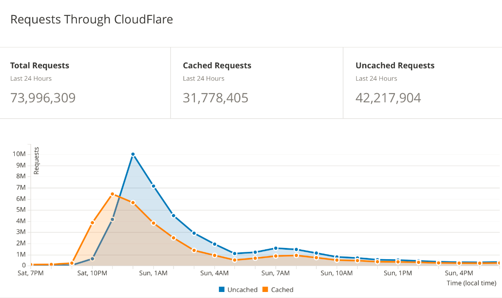This screenshot has width=502, height=298.
Task: Select the Cached point at Sun, 4PM
Action: [459, 263]
